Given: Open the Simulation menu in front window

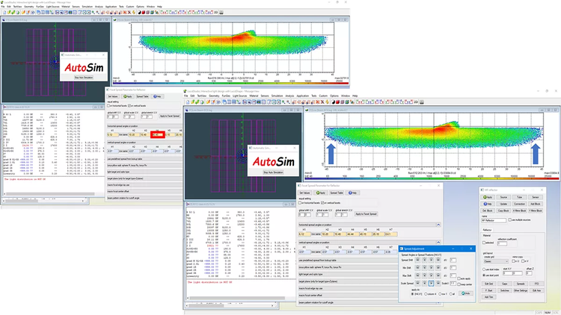Looking at the screenshot, I should (277, 96).
